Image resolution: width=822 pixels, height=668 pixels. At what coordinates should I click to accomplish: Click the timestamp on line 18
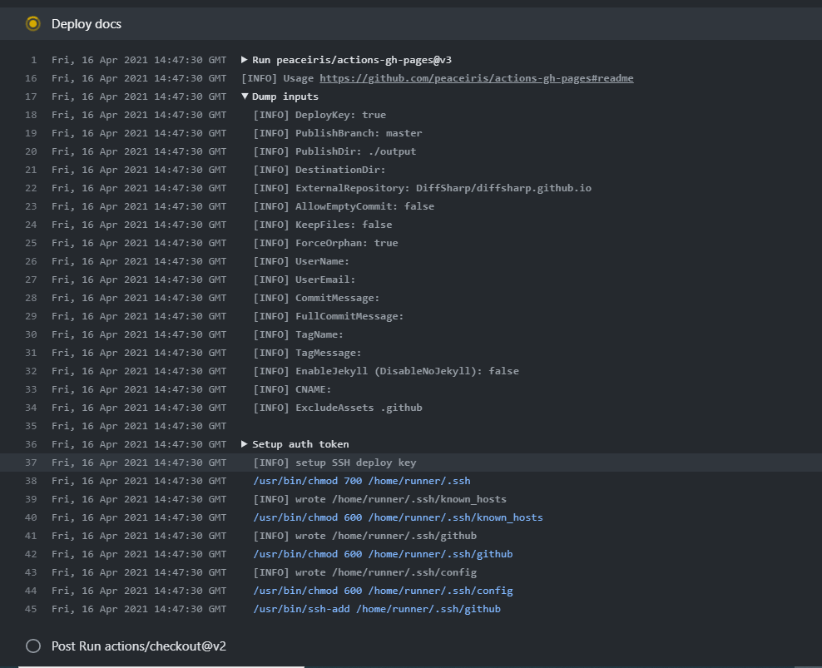click(x=137, y=115)
